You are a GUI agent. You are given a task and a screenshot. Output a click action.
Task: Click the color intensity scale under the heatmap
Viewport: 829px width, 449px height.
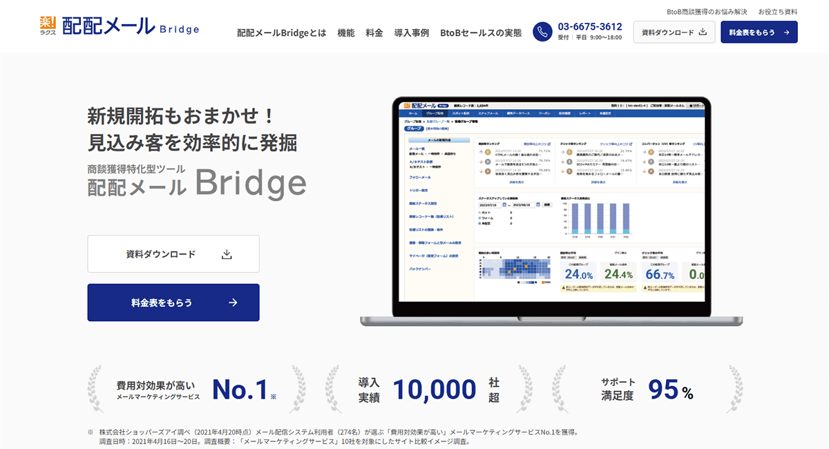coord(526,283)
